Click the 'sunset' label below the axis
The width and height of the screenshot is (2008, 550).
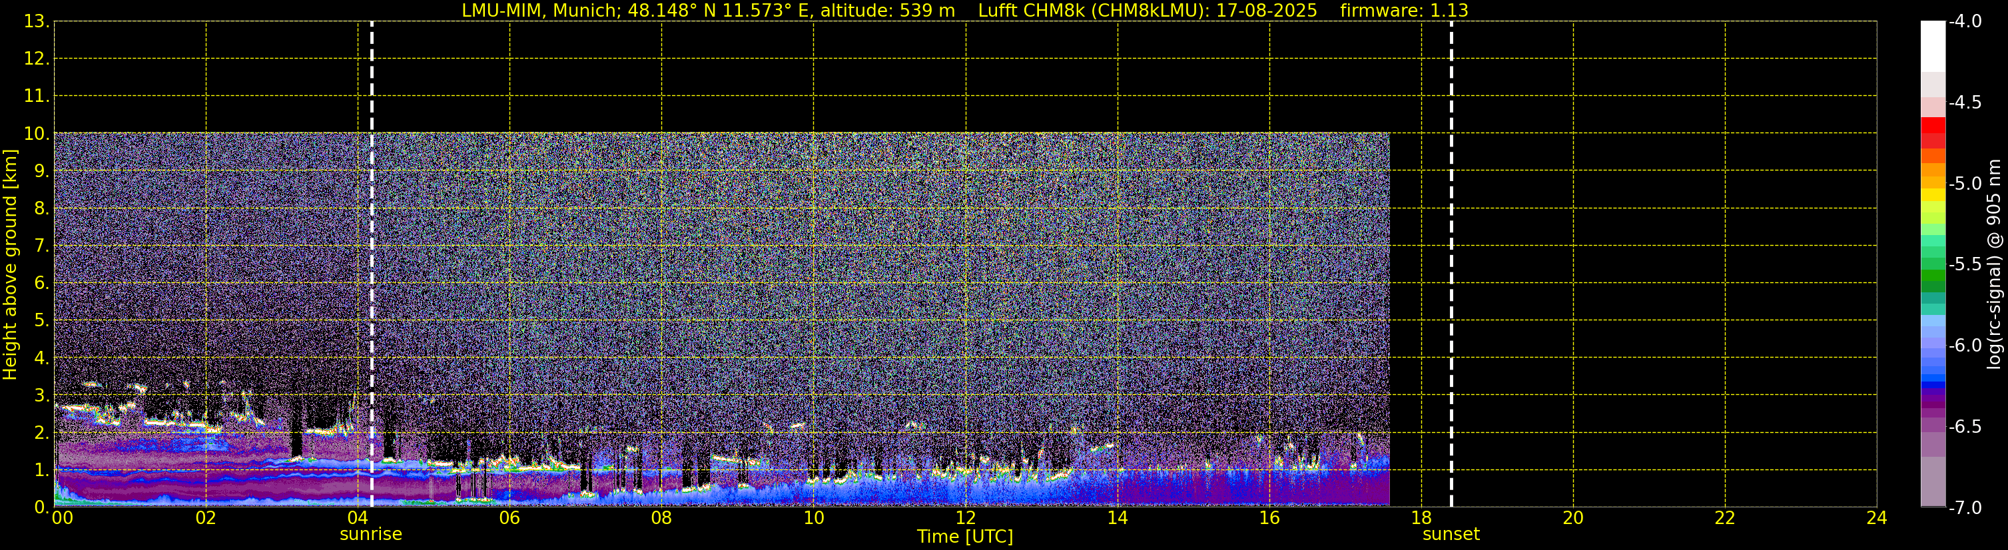tap(1451, 535)
